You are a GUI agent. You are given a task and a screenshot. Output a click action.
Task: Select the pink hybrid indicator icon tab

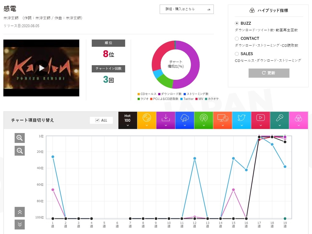pyautogui.click(x=298, y=120)
